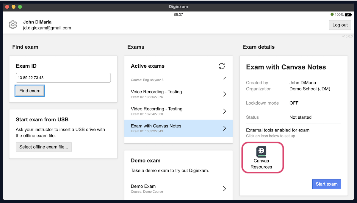Focus the Exam ID input field

[63, 78]
